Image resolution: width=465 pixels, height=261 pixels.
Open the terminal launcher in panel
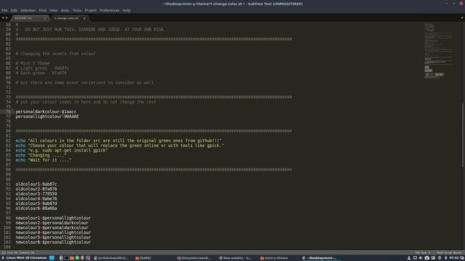click(x=66, y=258)
